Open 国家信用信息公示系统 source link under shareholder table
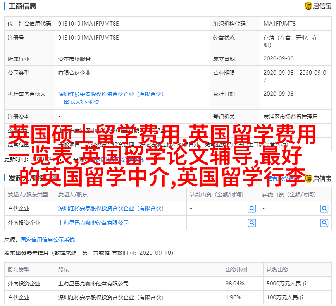The image size is (336, 306). pos(48,240)
